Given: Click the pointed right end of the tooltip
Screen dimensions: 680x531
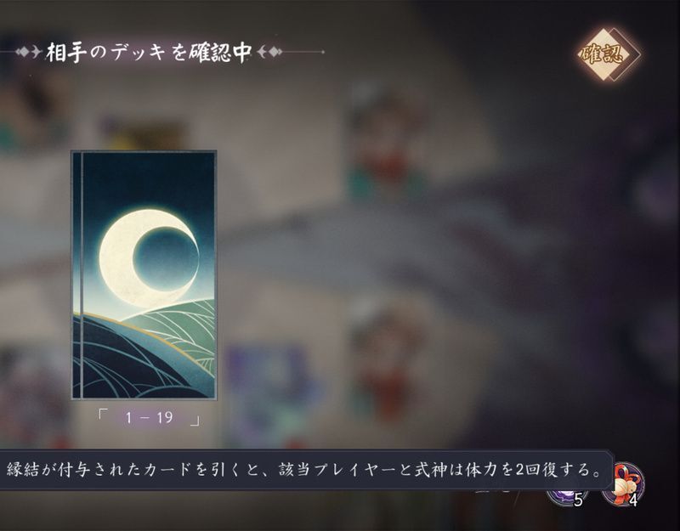Looking at the screenshot, I should click(610, 470).
